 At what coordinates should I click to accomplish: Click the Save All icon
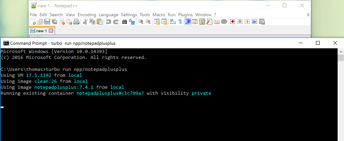pos(54,22)
